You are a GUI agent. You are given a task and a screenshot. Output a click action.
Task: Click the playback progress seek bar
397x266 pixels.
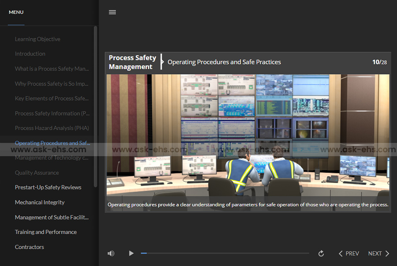(x=225, y=253)
